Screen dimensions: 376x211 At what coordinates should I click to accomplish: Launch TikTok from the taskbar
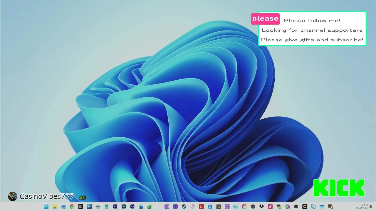(x=270, y=207)
